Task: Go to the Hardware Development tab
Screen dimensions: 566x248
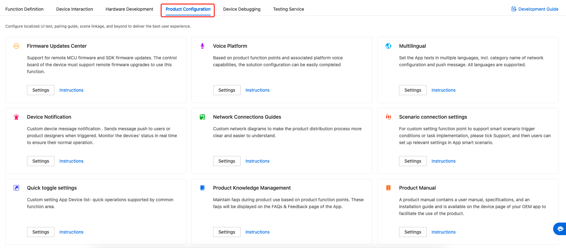Action: point(129,9)
